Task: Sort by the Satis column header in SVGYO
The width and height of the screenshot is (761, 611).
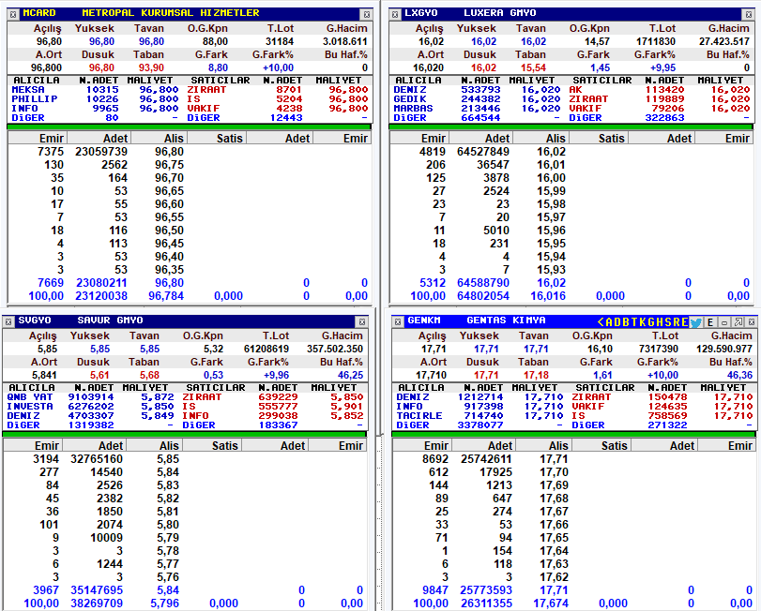Action: [x=212, y=446]
